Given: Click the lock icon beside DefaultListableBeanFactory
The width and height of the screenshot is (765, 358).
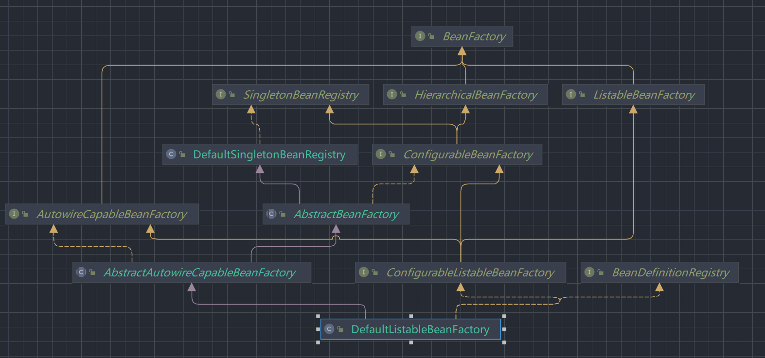Looking at the screenshot, I should point(340,329).
